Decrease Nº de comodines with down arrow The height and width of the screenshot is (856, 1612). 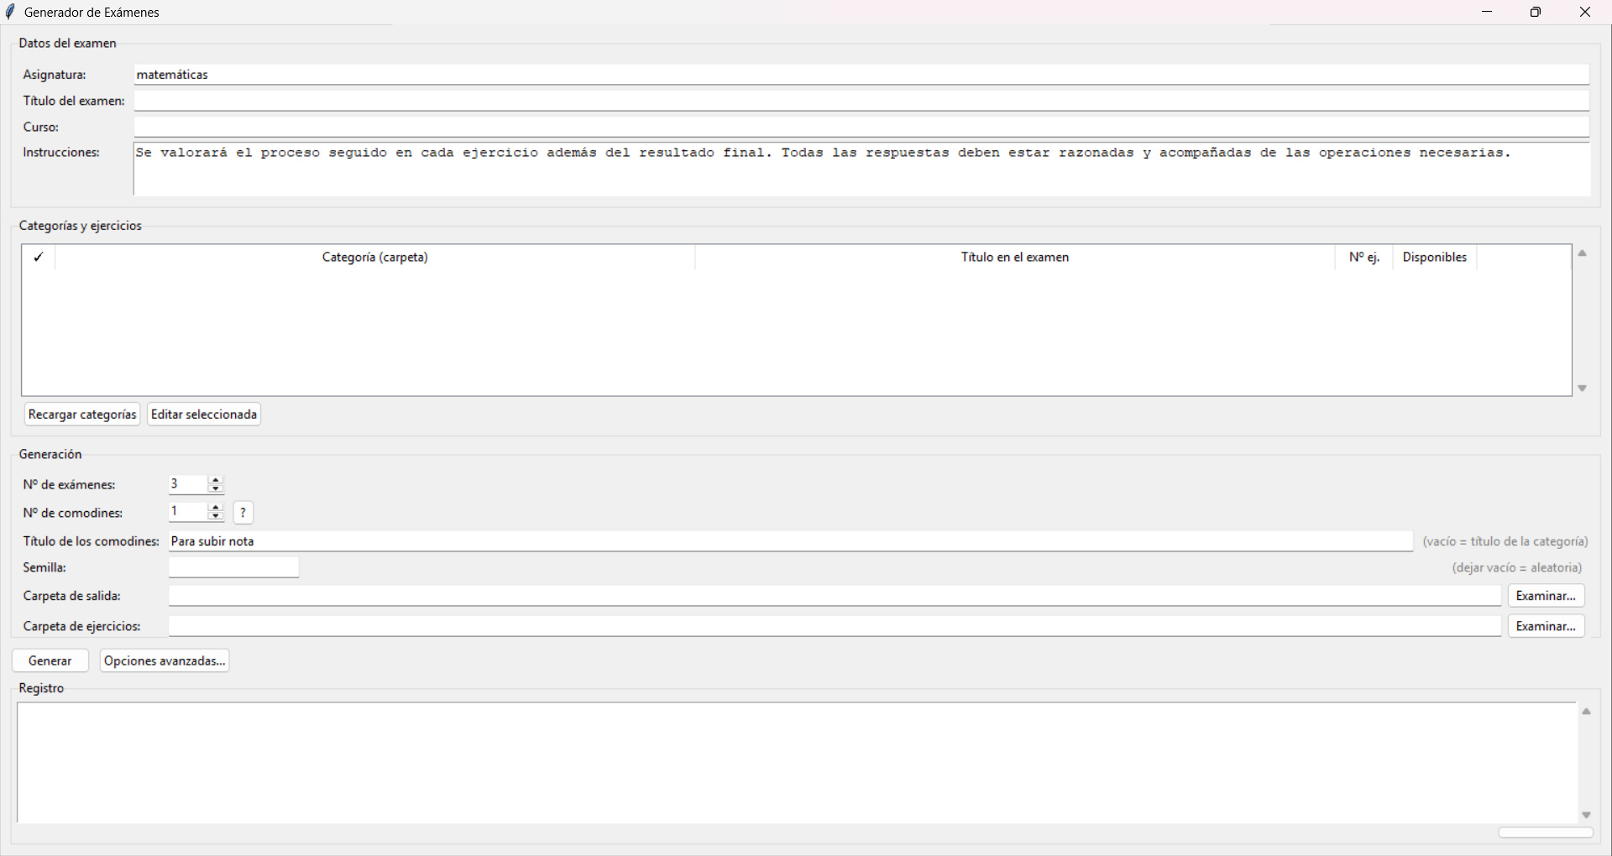[x=216, y=517]
